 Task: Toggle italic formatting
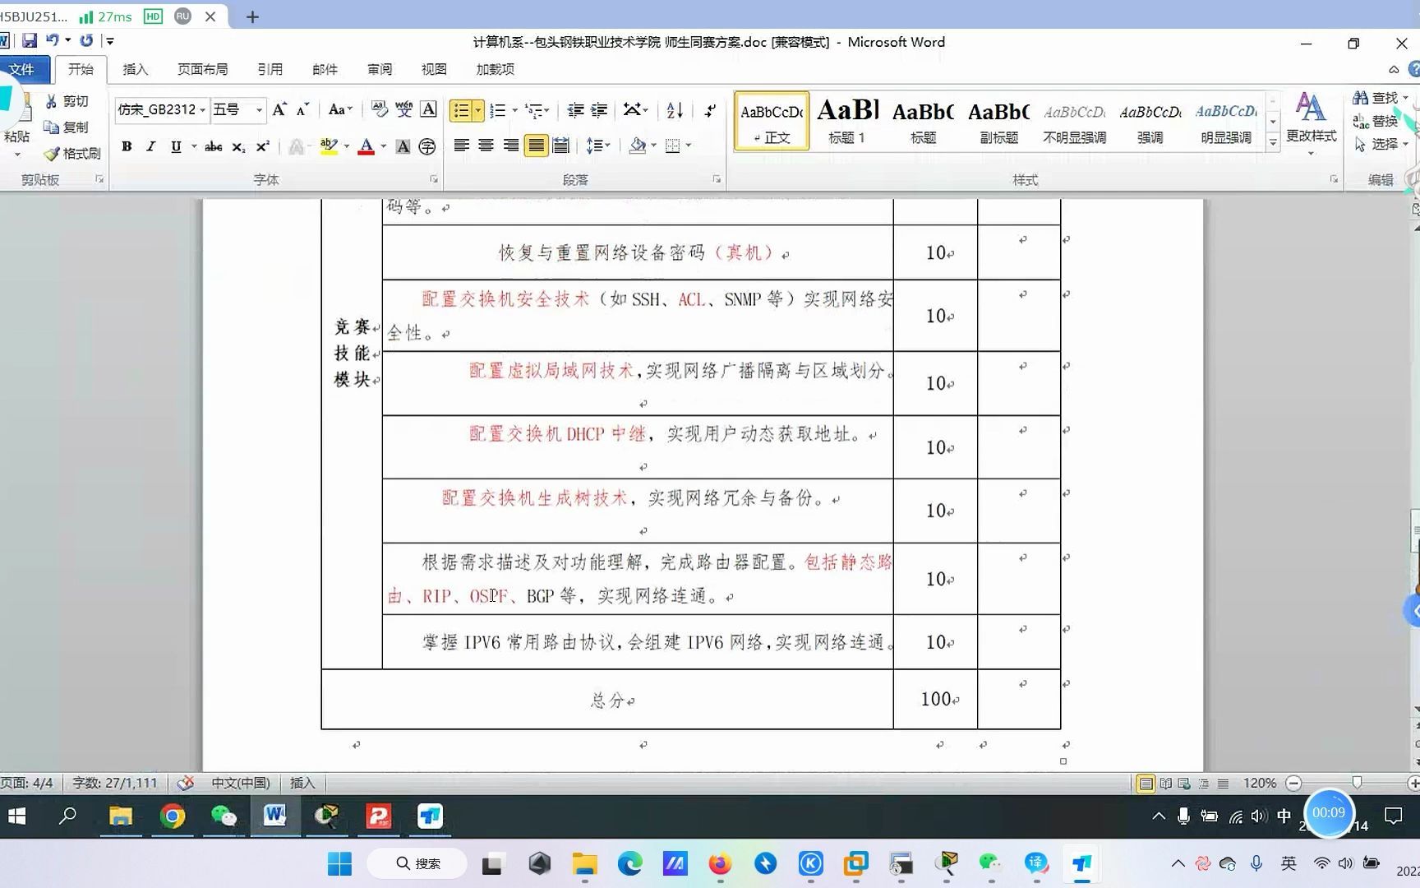click(150, 146)
